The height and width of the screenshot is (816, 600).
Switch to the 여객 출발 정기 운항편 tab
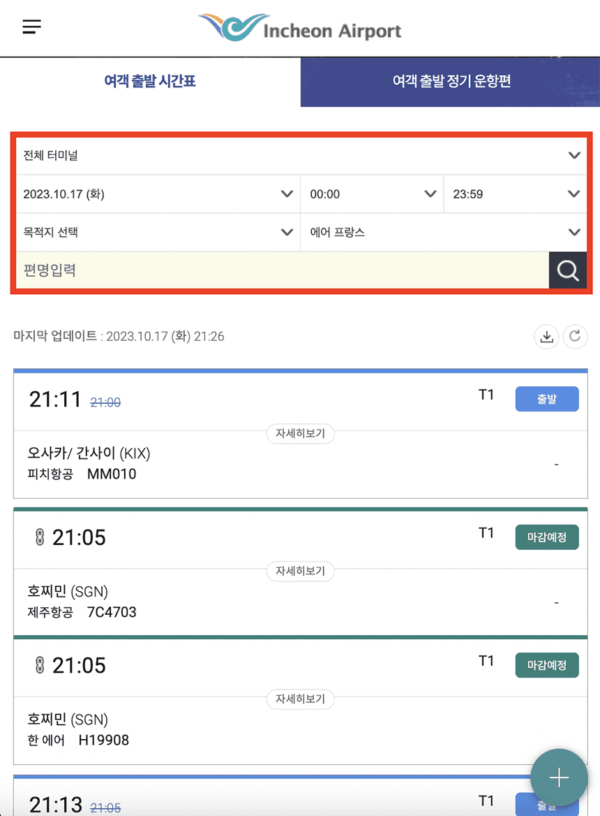[450, 82]
